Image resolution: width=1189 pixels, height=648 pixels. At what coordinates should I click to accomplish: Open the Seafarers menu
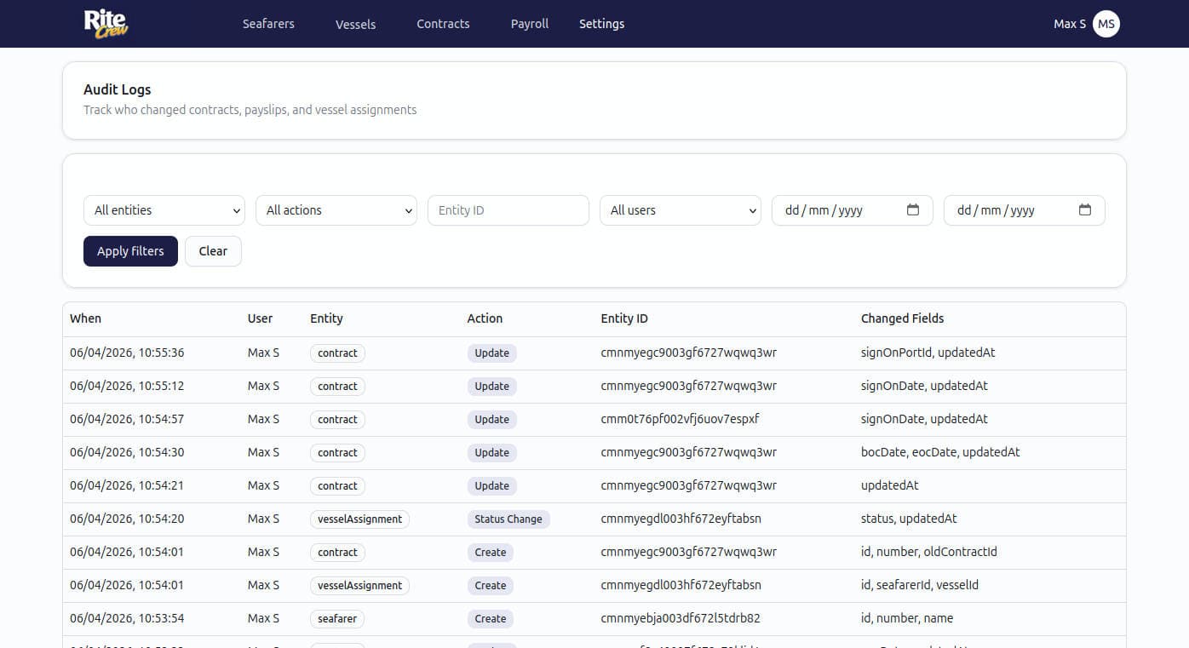268,24
